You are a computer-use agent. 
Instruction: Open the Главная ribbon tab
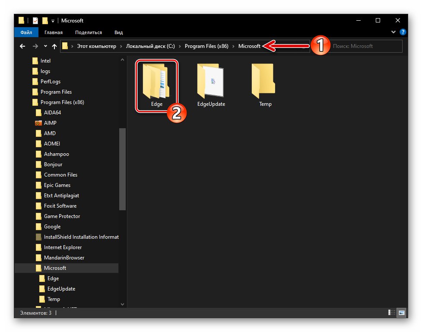click(53, 32)
